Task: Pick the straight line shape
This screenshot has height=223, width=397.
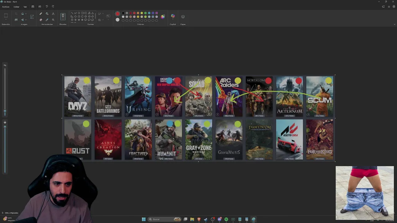Action: point(72,13)
